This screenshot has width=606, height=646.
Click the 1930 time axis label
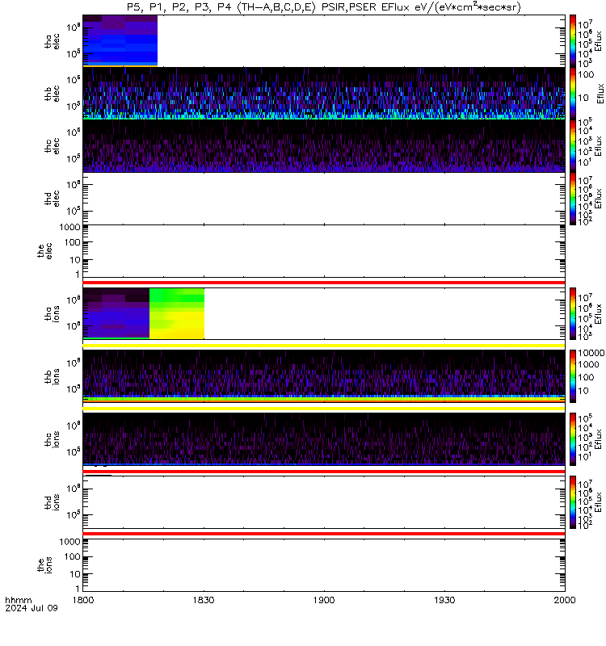tap(444, 600)
